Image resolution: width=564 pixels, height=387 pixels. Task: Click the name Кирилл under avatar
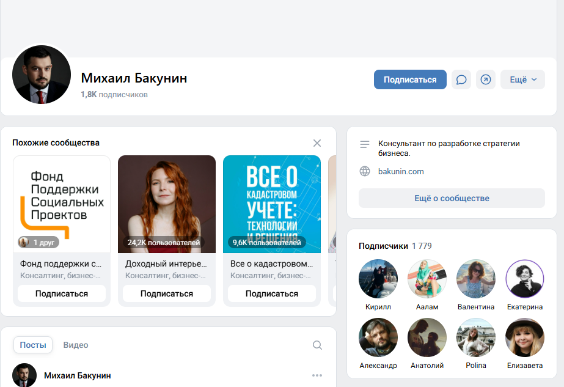pyautogui.click(x=378, y=307)
